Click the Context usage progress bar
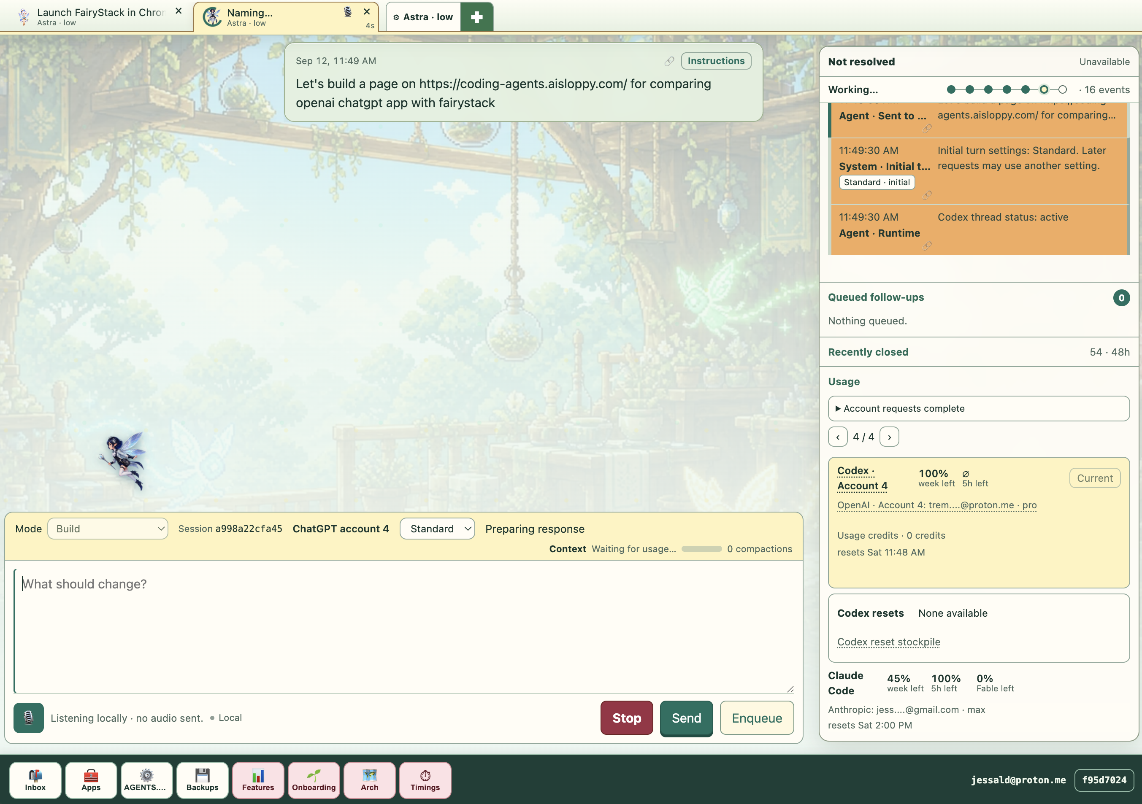Image resolution: width=1142 pixels, height=804 pixels. [701, 549]
